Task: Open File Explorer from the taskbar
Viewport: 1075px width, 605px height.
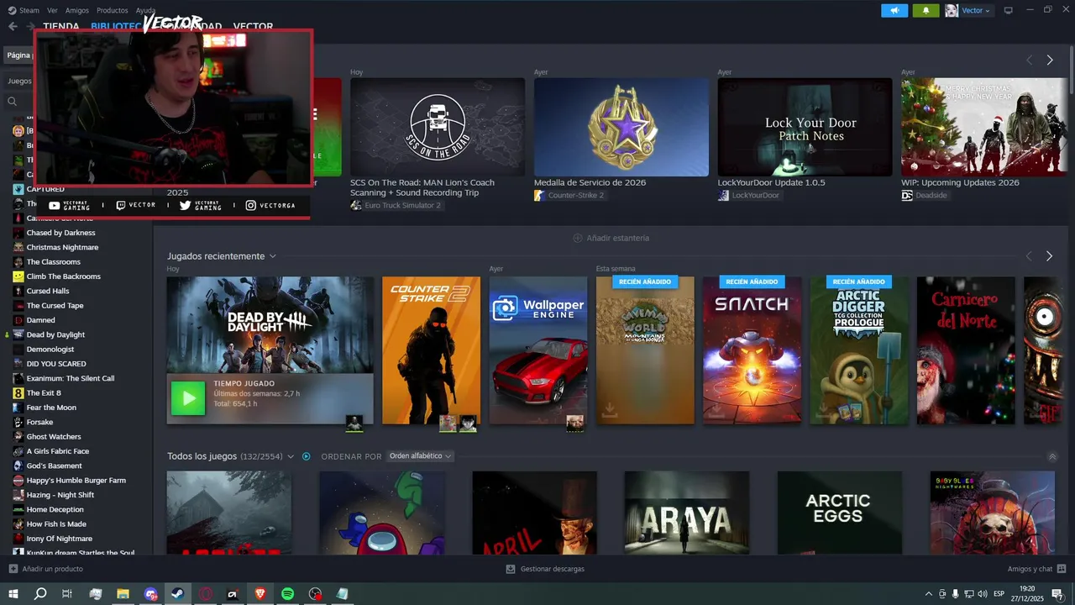Action: [123, 594]
